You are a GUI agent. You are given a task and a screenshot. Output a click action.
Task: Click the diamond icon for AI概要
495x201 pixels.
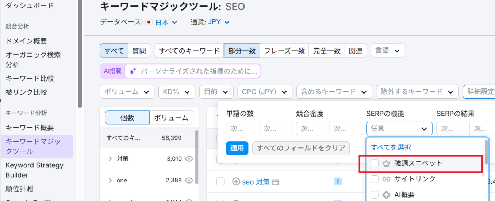pyautogui.click(x=386, y=195)
